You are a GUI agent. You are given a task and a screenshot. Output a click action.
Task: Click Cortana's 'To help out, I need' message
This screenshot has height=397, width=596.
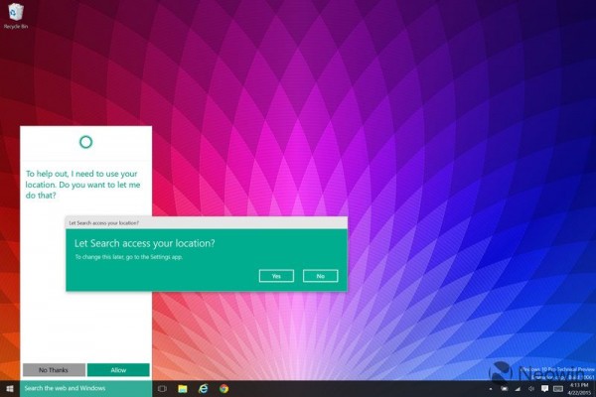tap(82, 185)
